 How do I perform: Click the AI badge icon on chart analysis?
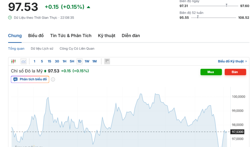(15, 79)
